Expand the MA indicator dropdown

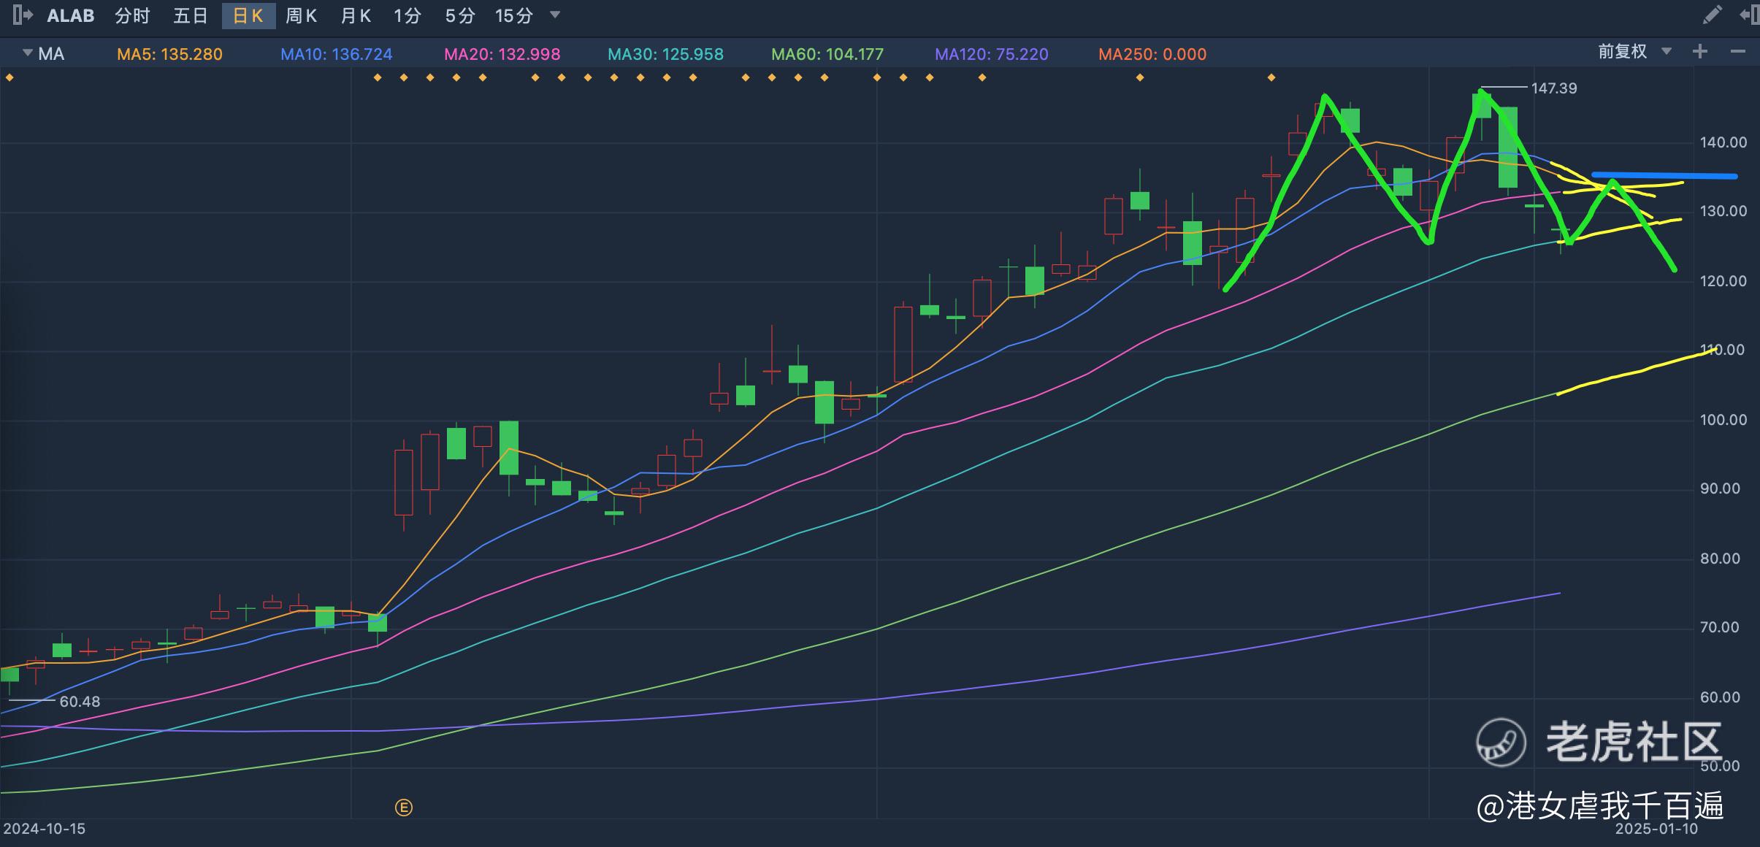(x=28, y=53)
